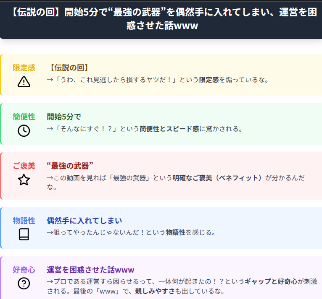Click the 開始5分で heading
Screen dimensions: 322x299
point(64,117)
